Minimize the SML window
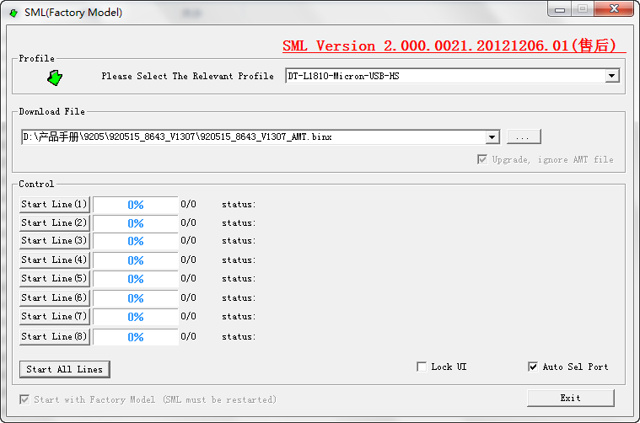Image resolution: width=640 pixels, height=423 pixels. click(x=560, y=9)
